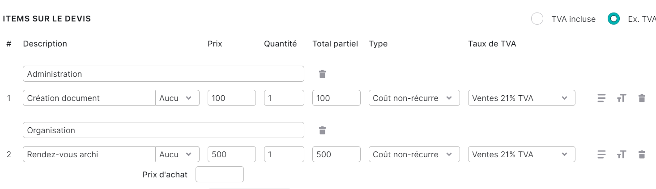Delete the Création document line item

point(642,98)
